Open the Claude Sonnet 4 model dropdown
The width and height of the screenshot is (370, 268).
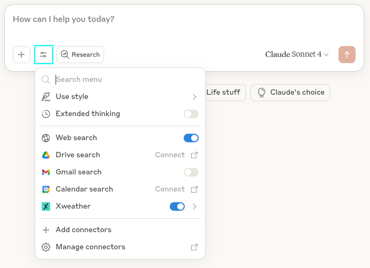tap(297, 55)
